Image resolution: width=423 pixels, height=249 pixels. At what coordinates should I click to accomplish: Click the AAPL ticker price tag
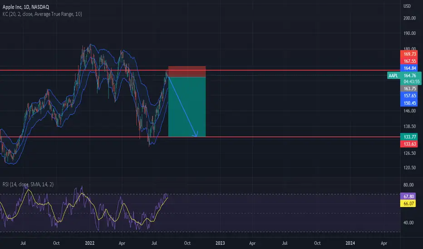click(393, 75)
